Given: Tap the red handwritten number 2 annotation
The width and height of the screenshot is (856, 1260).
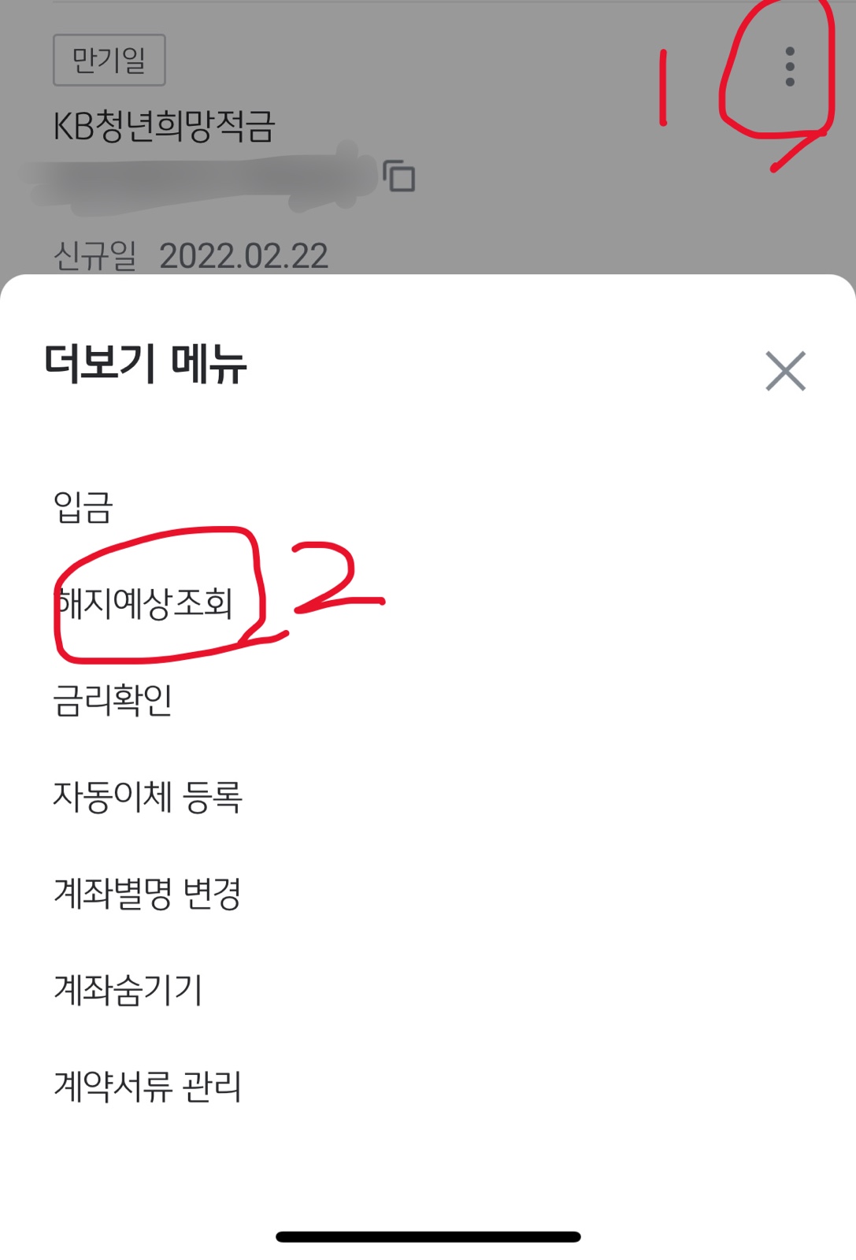Looking at the screenshot, I should tap(337, 577).
